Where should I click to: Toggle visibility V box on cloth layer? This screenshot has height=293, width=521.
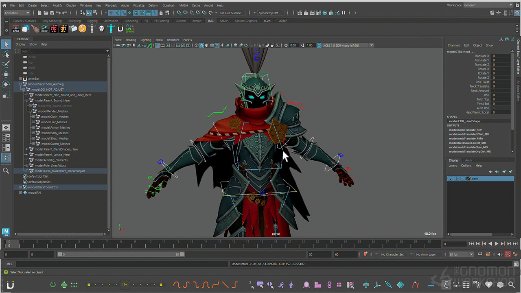[451, 179]
